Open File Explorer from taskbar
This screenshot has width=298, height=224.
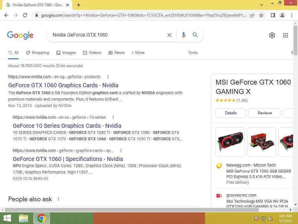point(24,218)
